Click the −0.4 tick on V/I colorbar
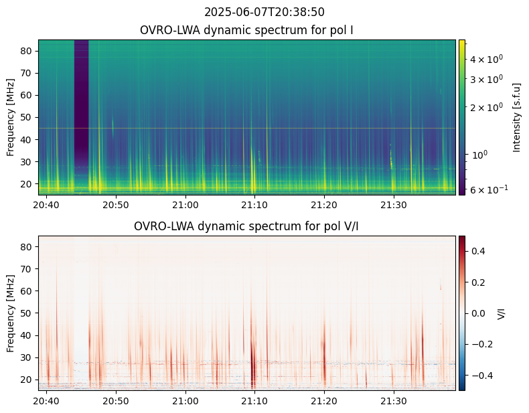 (x=482, y=375)
